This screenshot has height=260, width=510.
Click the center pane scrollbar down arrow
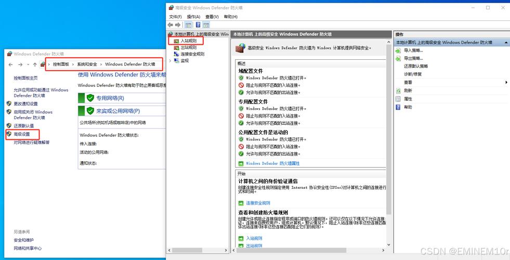(389, 245)
